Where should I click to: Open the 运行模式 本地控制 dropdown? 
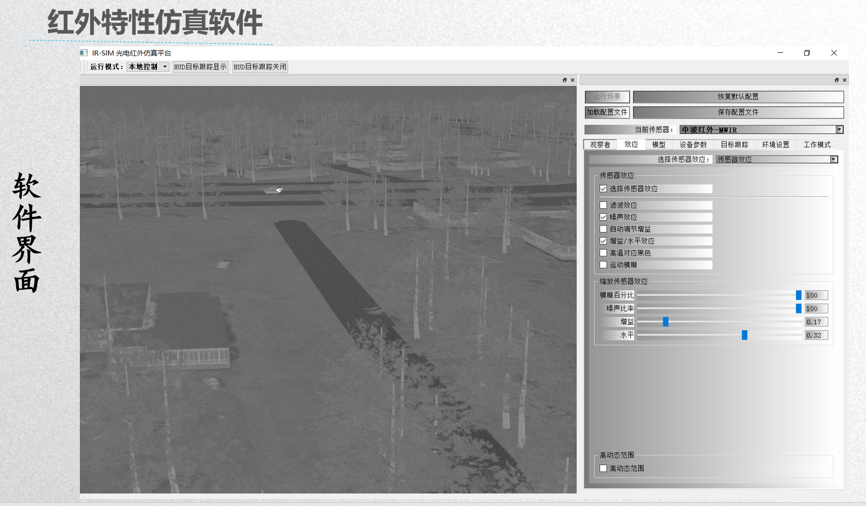pos(148,67)
